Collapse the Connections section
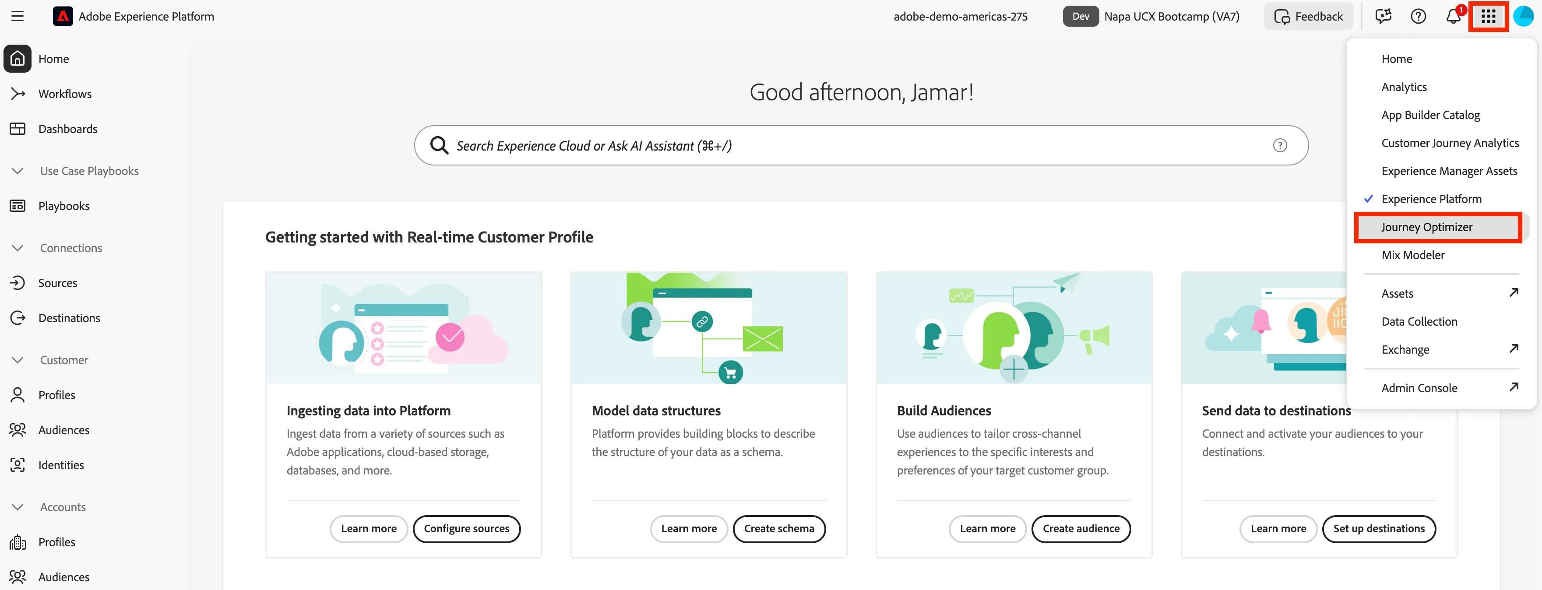Screen dimensions: 1542x590 18,248
